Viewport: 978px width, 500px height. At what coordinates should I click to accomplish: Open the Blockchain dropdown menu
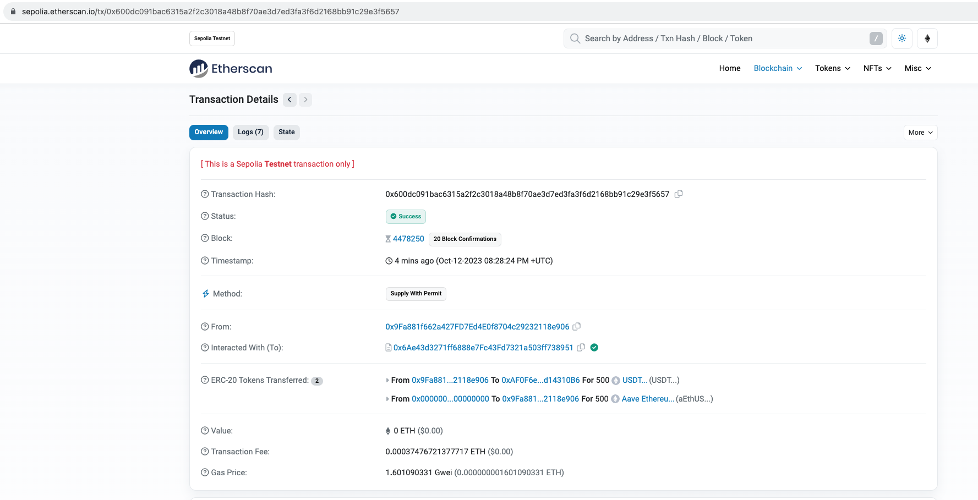coord(778,68)
